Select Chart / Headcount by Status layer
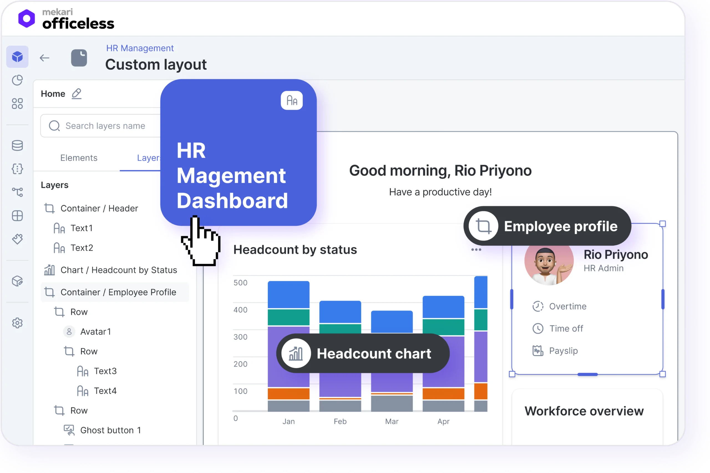Image resolution: width=710 pixels, height=473 pixels. (x=119, y=270)
